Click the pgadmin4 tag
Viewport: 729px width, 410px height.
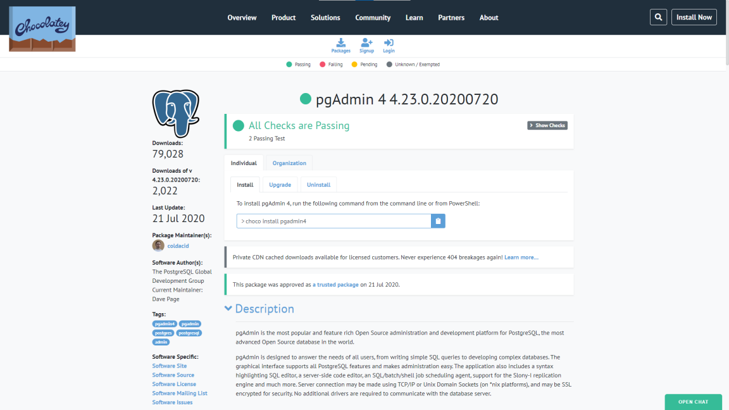coord(165,323)
